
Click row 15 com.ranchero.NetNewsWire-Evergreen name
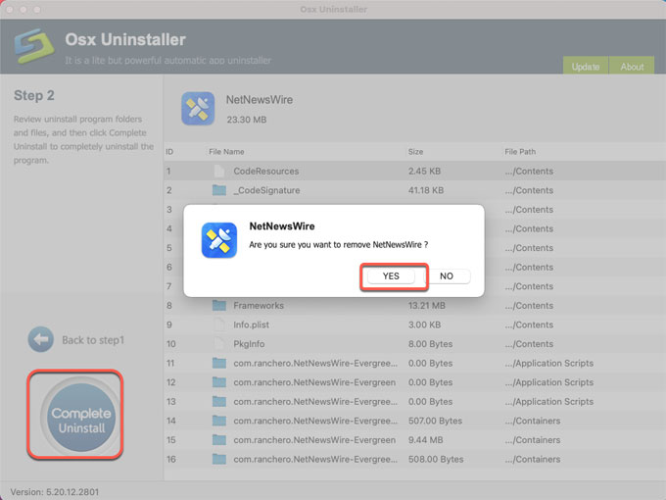[x=314, y=439]
